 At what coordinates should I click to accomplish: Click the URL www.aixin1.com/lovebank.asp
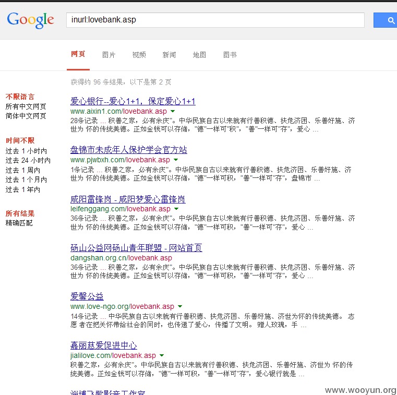pyautogui.click(x=119, y=111)
